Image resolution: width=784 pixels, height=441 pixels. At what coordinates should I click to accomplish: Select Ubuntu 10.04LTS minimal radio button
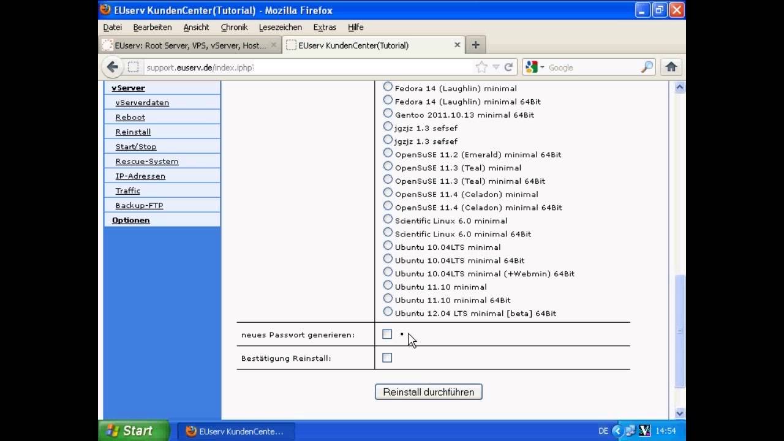[x=388, y=246]
